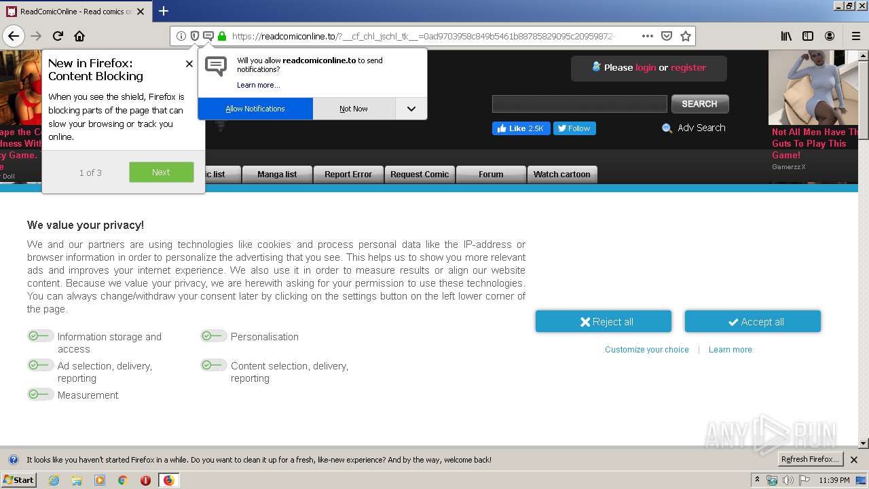Show site information icon in address bar
Screen dimensions: 869x489
pos(181,36)
